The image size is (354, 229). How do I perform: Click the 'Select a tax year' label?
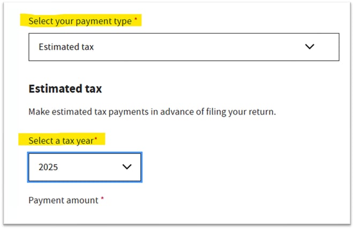pyautogui.click(x=61, y=140)
